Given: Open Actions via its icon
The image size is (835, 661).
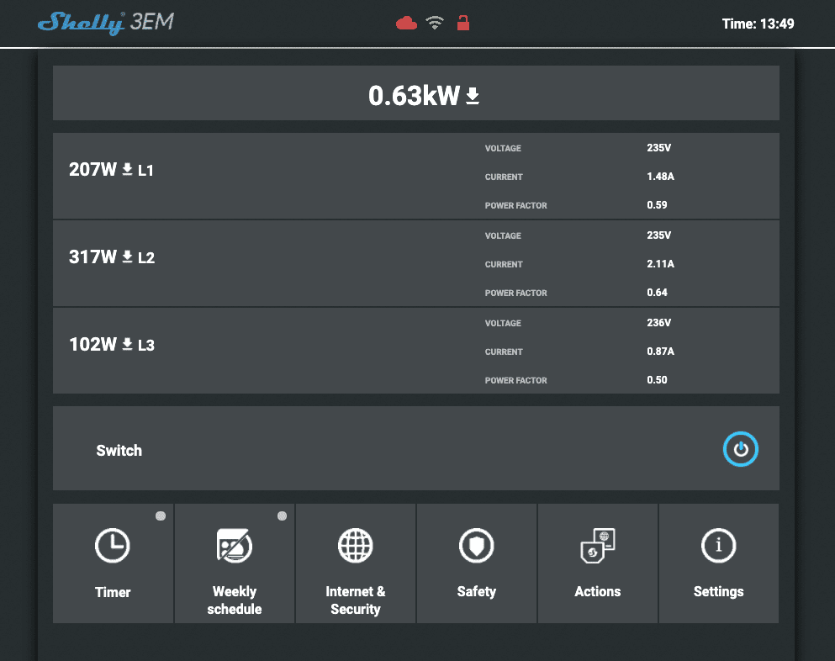Looking at the screenshot, I should coord(597,547).
